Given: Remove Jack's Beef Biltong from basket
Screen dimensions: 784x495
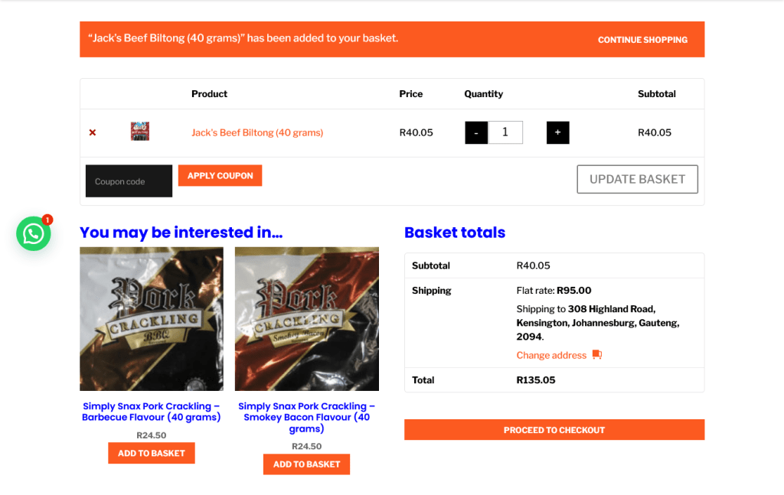Looking at the screenshot, I should click(93, 132).
